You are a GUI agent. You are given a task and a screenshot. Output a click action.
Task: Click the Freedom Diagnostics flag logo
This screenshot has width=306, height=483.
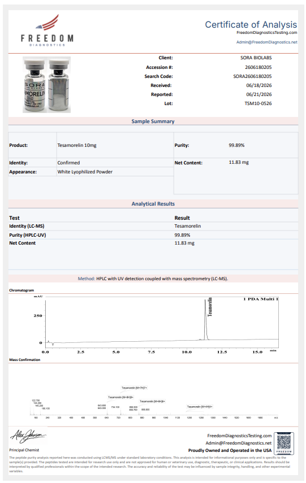[47, 30]
